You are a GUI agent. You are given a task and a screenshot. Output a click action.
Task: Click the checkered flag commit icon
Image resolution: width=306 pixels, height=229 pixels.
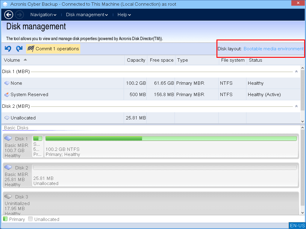point(31,48)
